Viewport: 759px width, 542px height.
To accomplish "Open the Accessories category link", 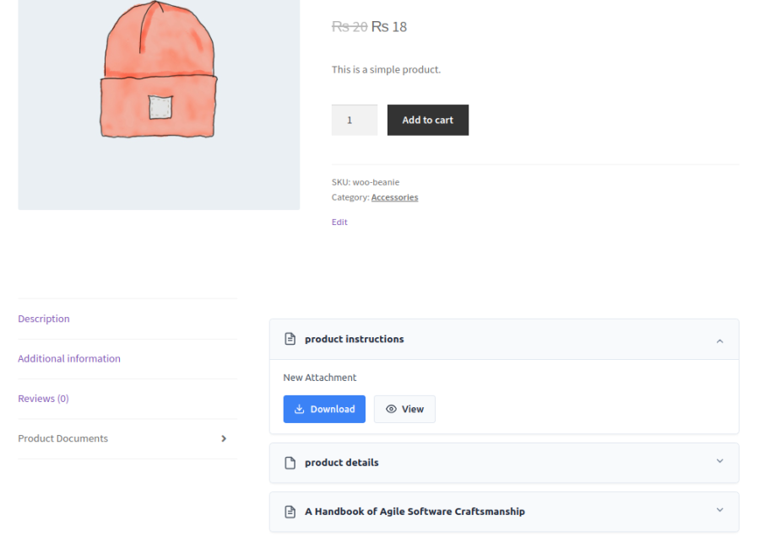I will click(394, 198).
